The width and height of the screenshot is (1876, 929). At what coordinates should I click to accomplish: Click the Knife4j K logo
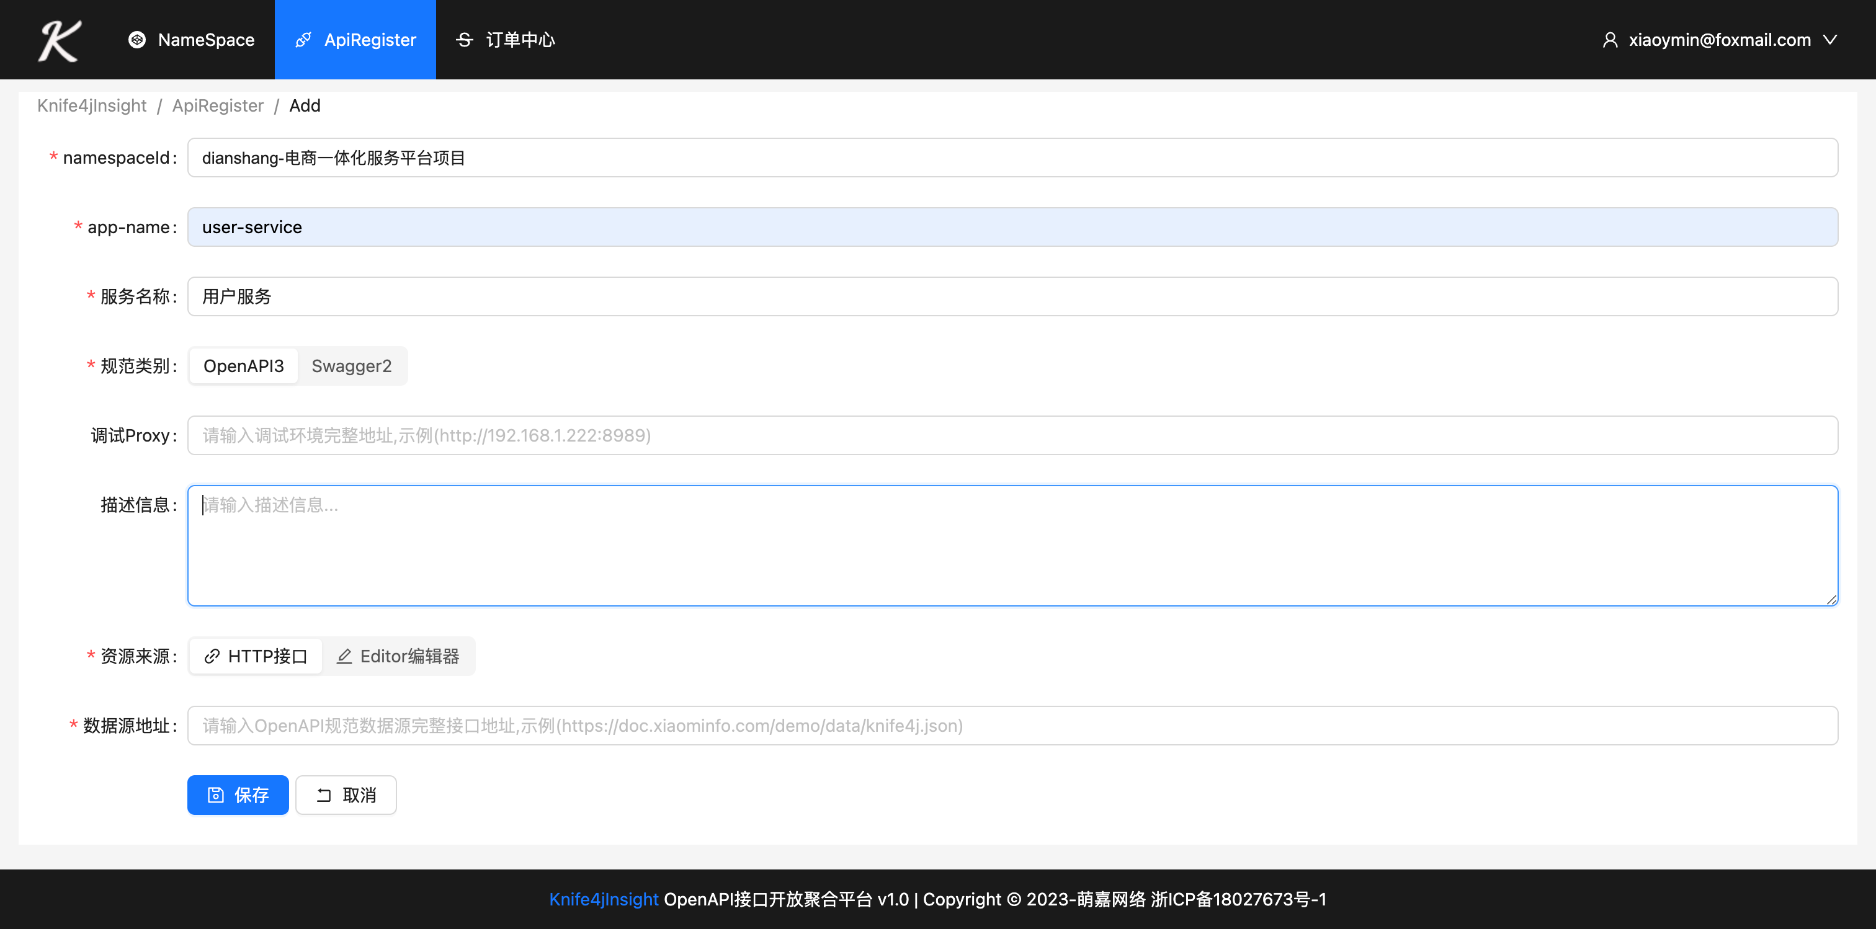click(x=60, y=40)
